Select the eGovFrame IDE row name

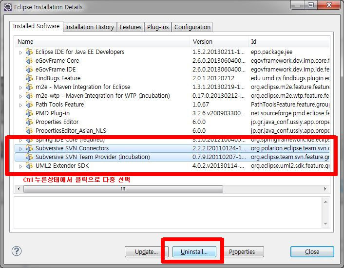pyautogui.click(x=56, y=70)
